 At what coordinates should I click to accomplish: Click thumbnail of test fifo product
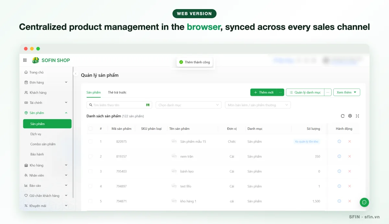click(x=174, y=186)
